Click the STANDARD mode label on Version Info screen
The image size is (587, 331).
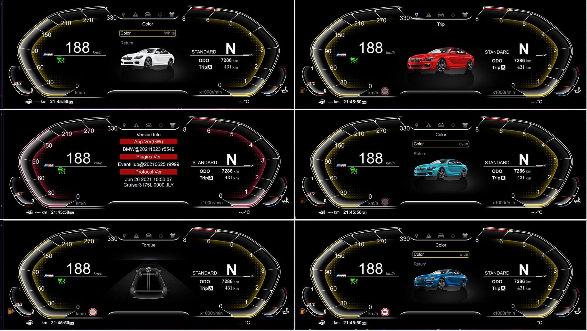(205, 163)
